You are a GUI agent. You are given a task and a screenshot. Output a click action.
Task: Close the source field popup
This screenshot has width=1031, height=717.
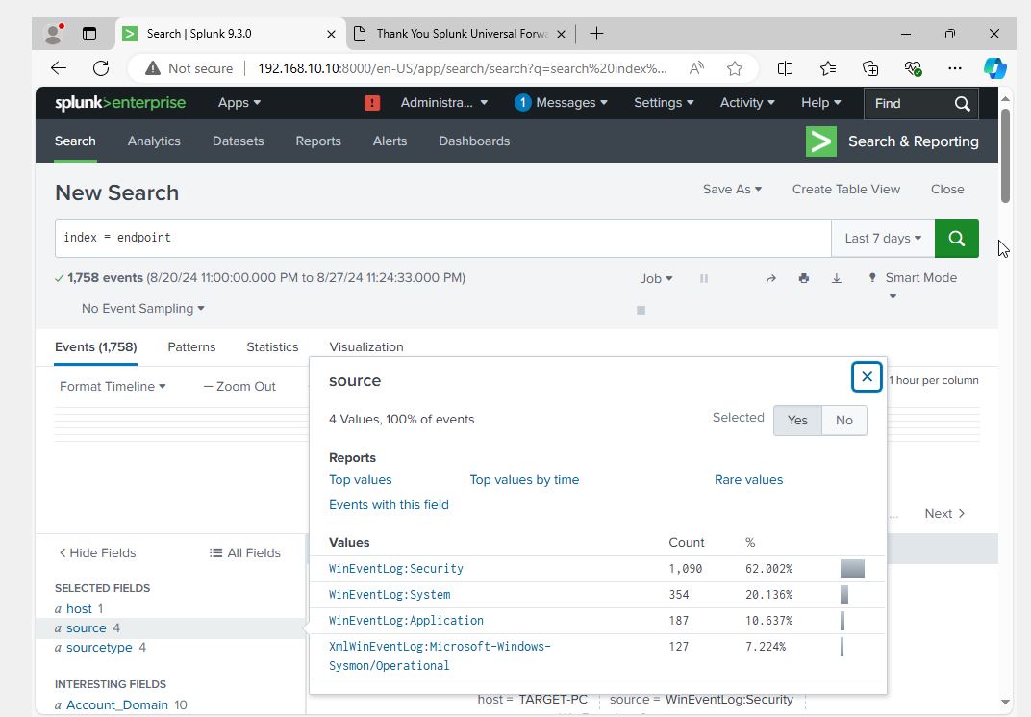[x=867, y=377]
